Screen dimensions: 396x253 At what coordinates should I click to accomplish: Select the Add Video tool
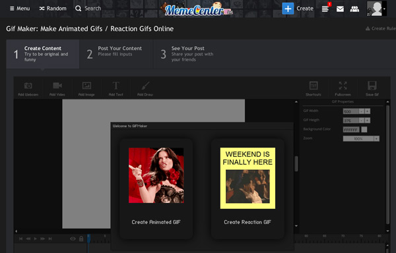[57, 89]
